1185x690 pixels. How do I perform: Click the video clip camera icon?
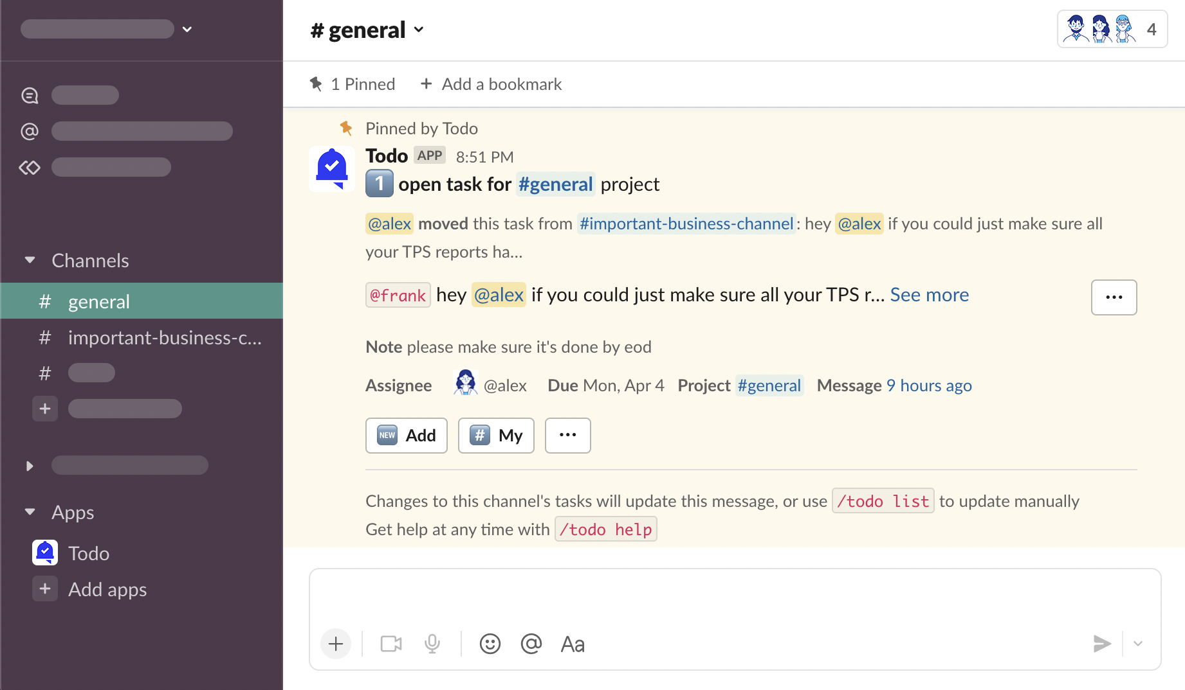coord(390,644)
